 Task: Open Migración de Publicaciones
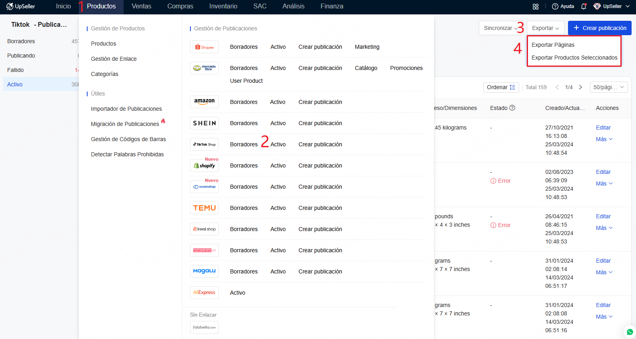[x=125, y=124]
